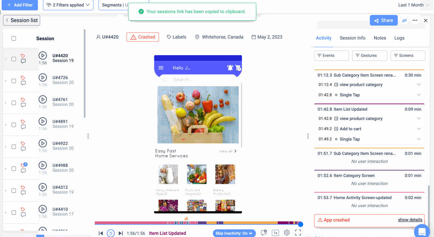Open the three-dot more options icon

coord(415,20)
